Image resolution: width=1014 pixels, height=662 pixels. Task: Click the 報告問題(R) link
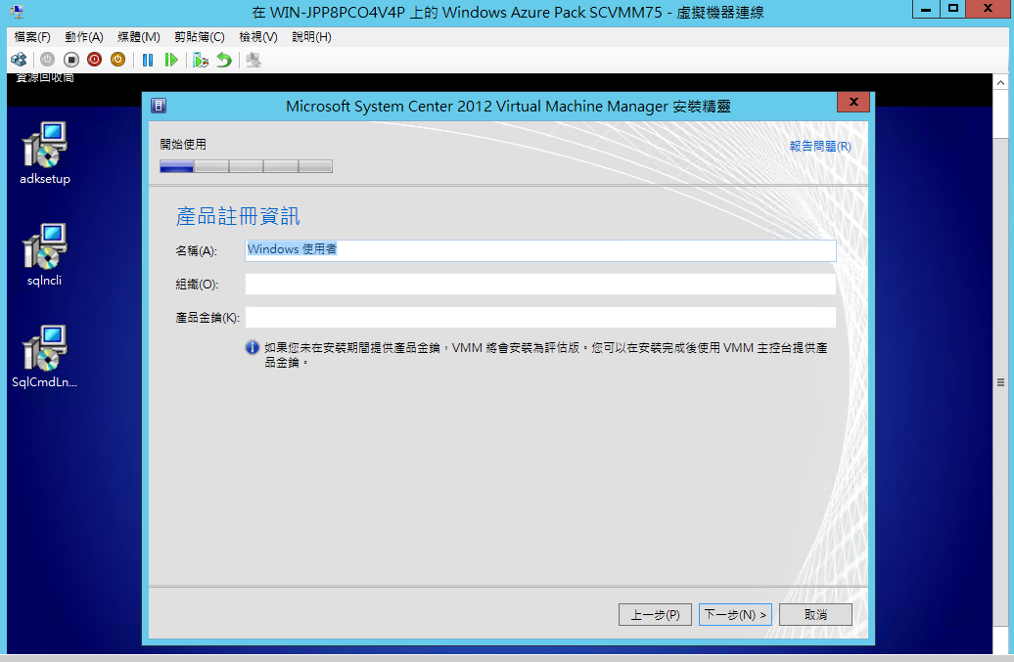(820, 146)
